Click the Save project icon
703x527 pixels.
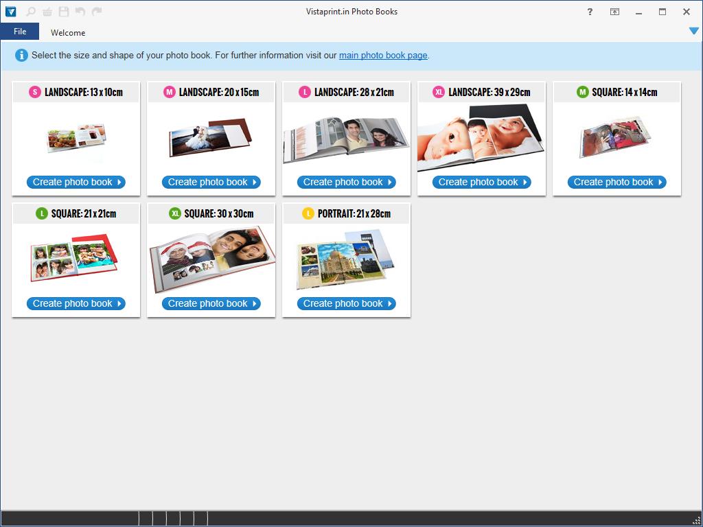coord(62,12)
